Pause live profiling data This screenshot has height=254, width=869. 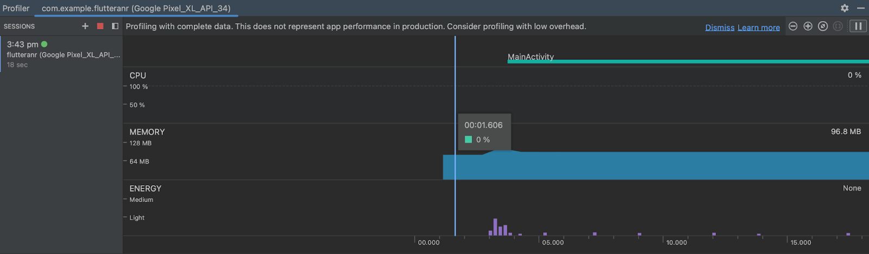(858, 27)
